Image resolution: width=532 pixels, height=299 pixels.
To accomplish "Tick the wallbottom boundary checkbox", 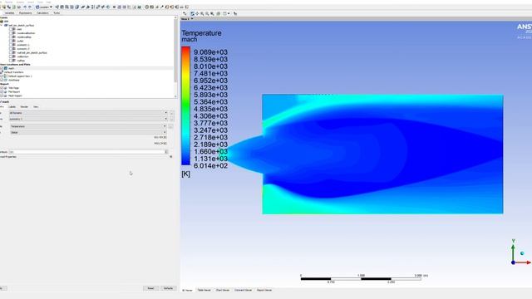I will (11, 56).
